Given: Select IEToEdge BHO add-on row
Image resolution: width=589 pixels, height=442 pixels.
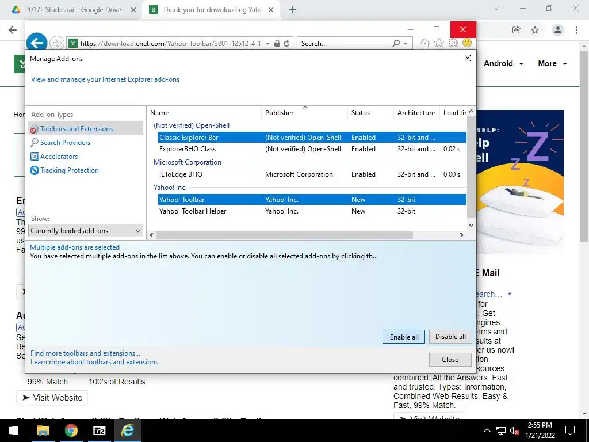Looking at the screenshot, I should 312,174.
